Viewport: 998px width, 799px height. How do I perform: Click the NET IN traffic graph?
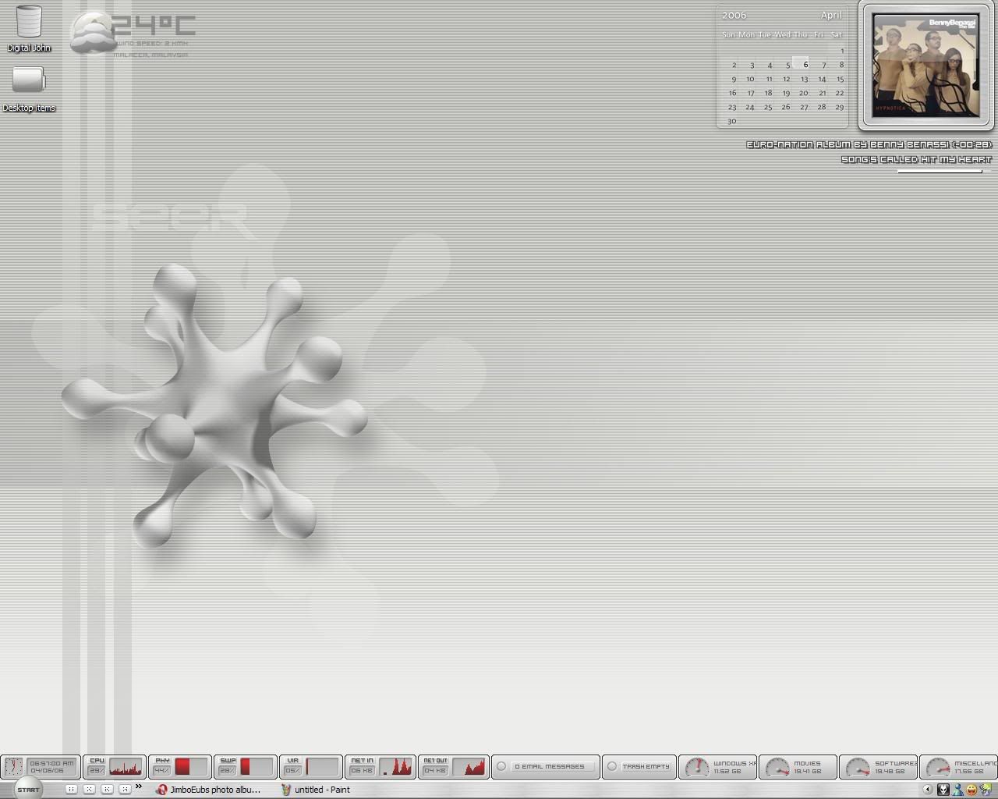[x=395, y=767]
